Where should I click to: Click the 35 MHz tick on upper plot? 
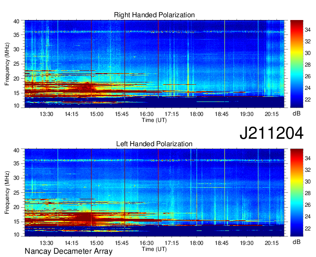click(16, 35)
